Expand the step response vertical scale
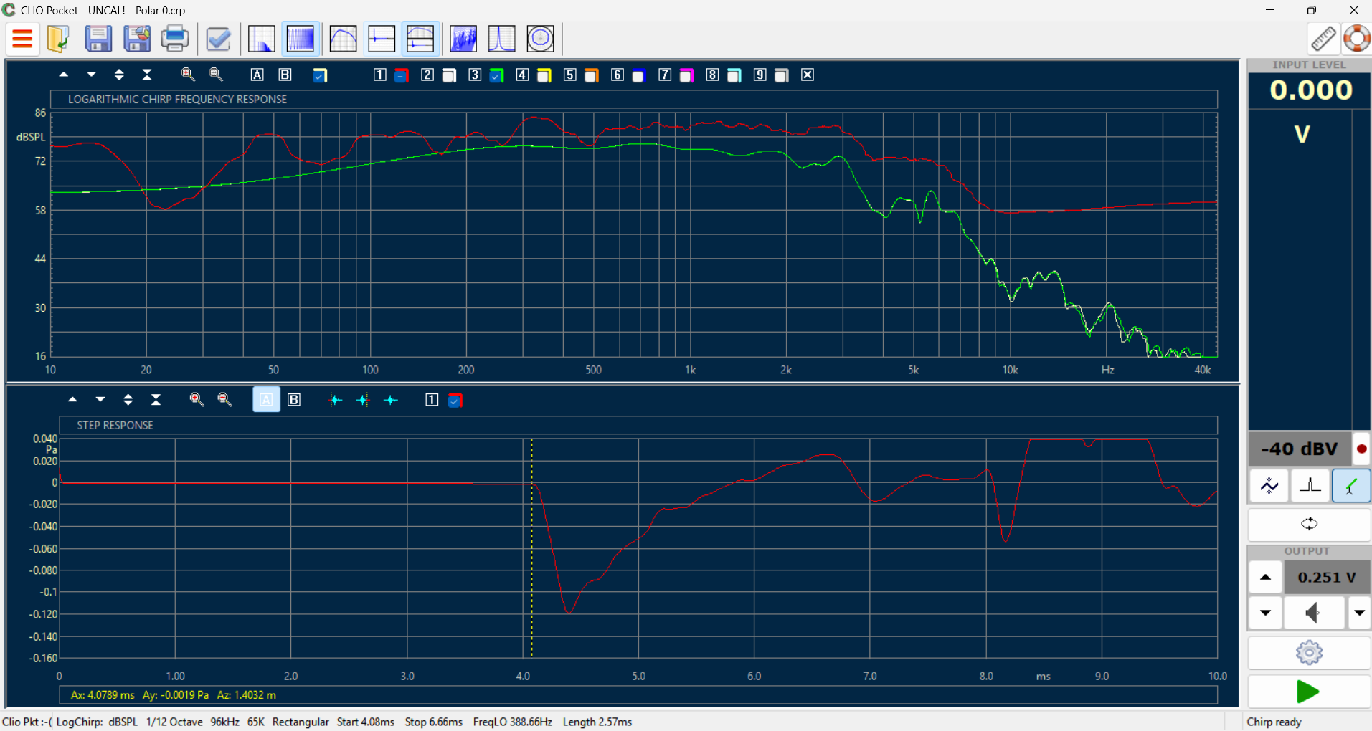 pos(128,400)
